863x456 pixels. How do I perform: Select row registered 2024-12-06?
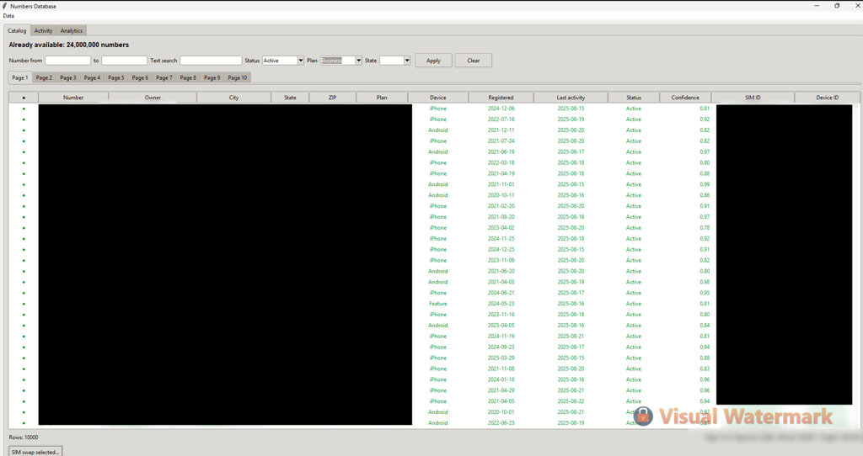click(x=434, y=109)
